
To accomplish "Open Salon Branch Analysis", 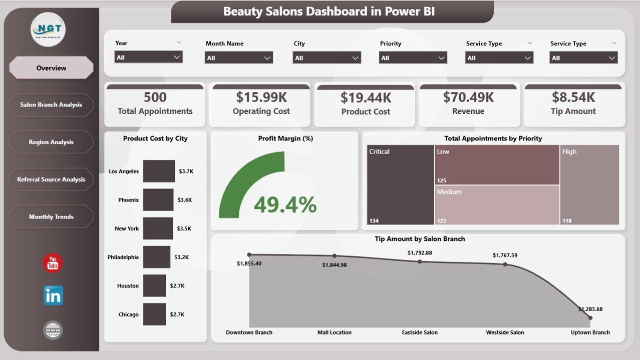I will coord(51,104).
